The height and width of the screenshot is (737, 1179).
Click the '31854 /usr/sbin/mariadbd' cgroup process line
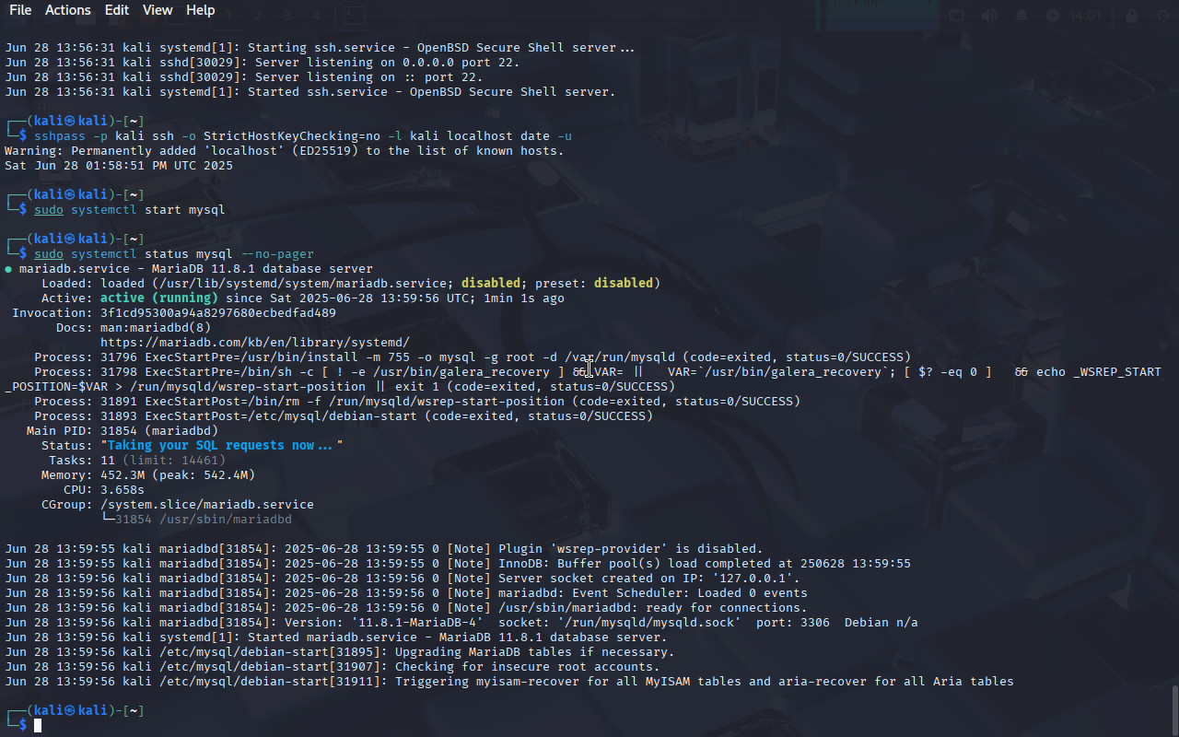click(196, 519)
